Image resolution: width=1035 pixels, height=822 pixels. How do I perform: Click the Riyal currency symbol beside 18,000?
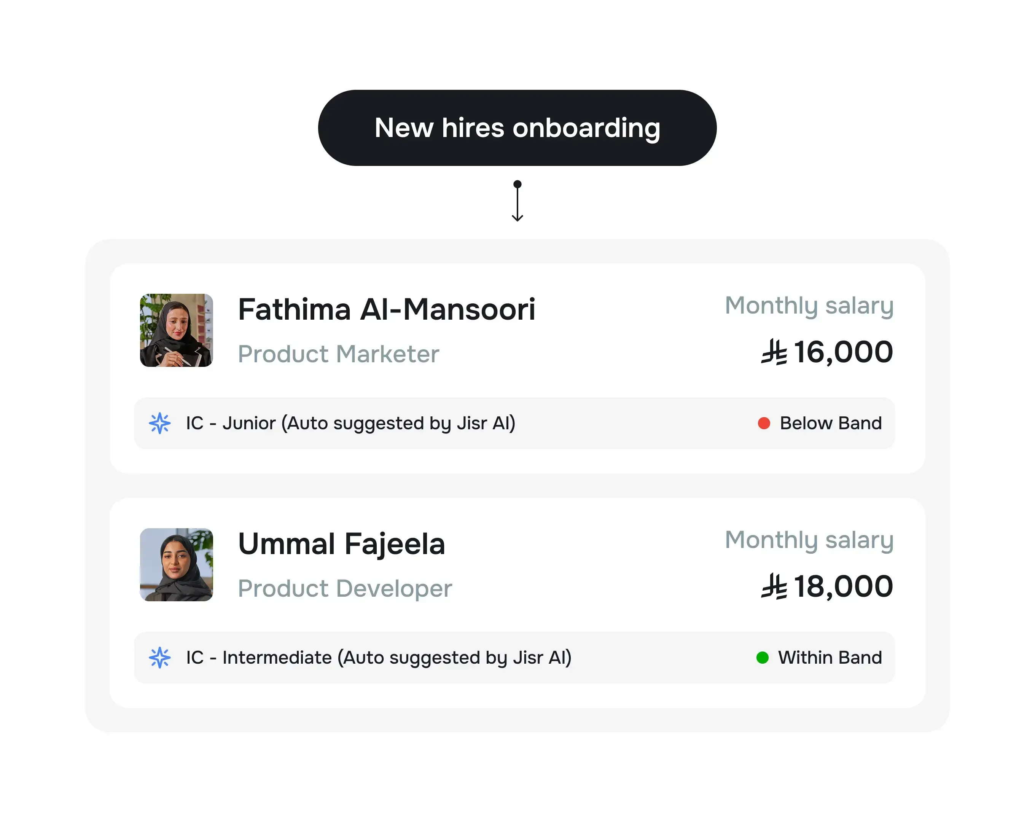click(774, 586)
